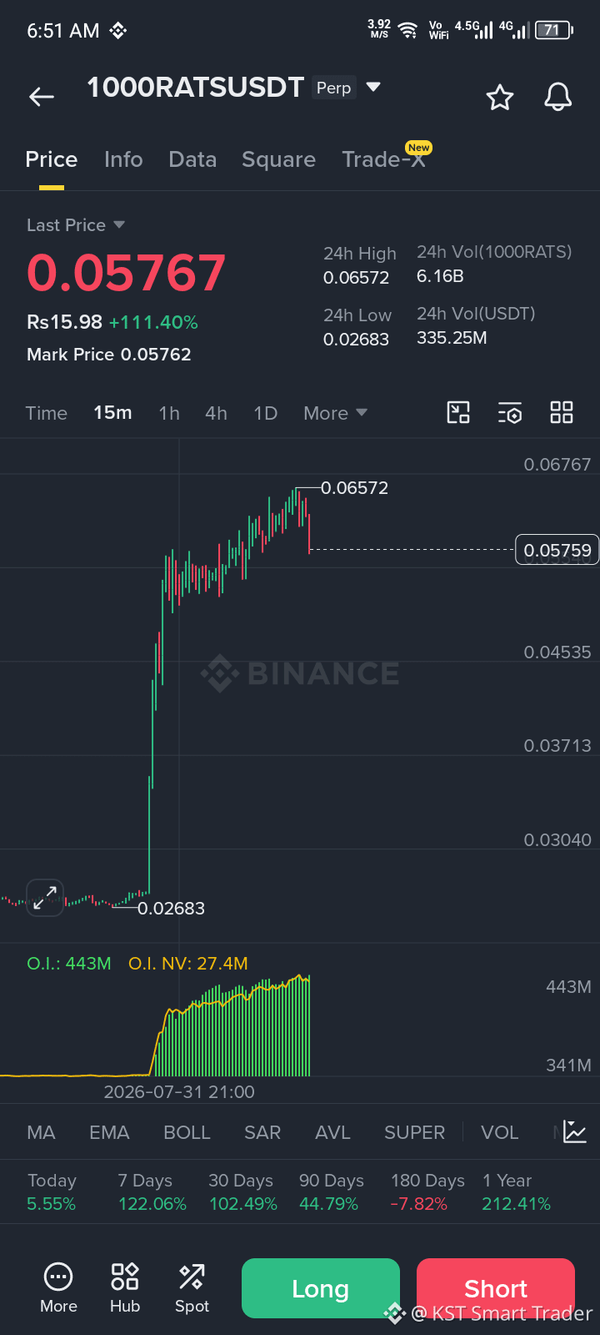
Task: Tap the Perp contract label
Action: click(x=334, y=88)
